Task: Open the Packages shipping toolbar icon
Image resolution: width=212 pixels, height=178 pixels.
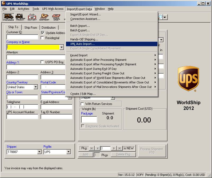Action: click(x=8, y=17)
